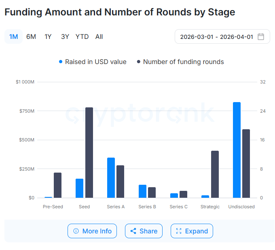Click the Series A blue bar
Image resolution: width=275 pixels, height=250 pixels.
click(x=111, y=177)
